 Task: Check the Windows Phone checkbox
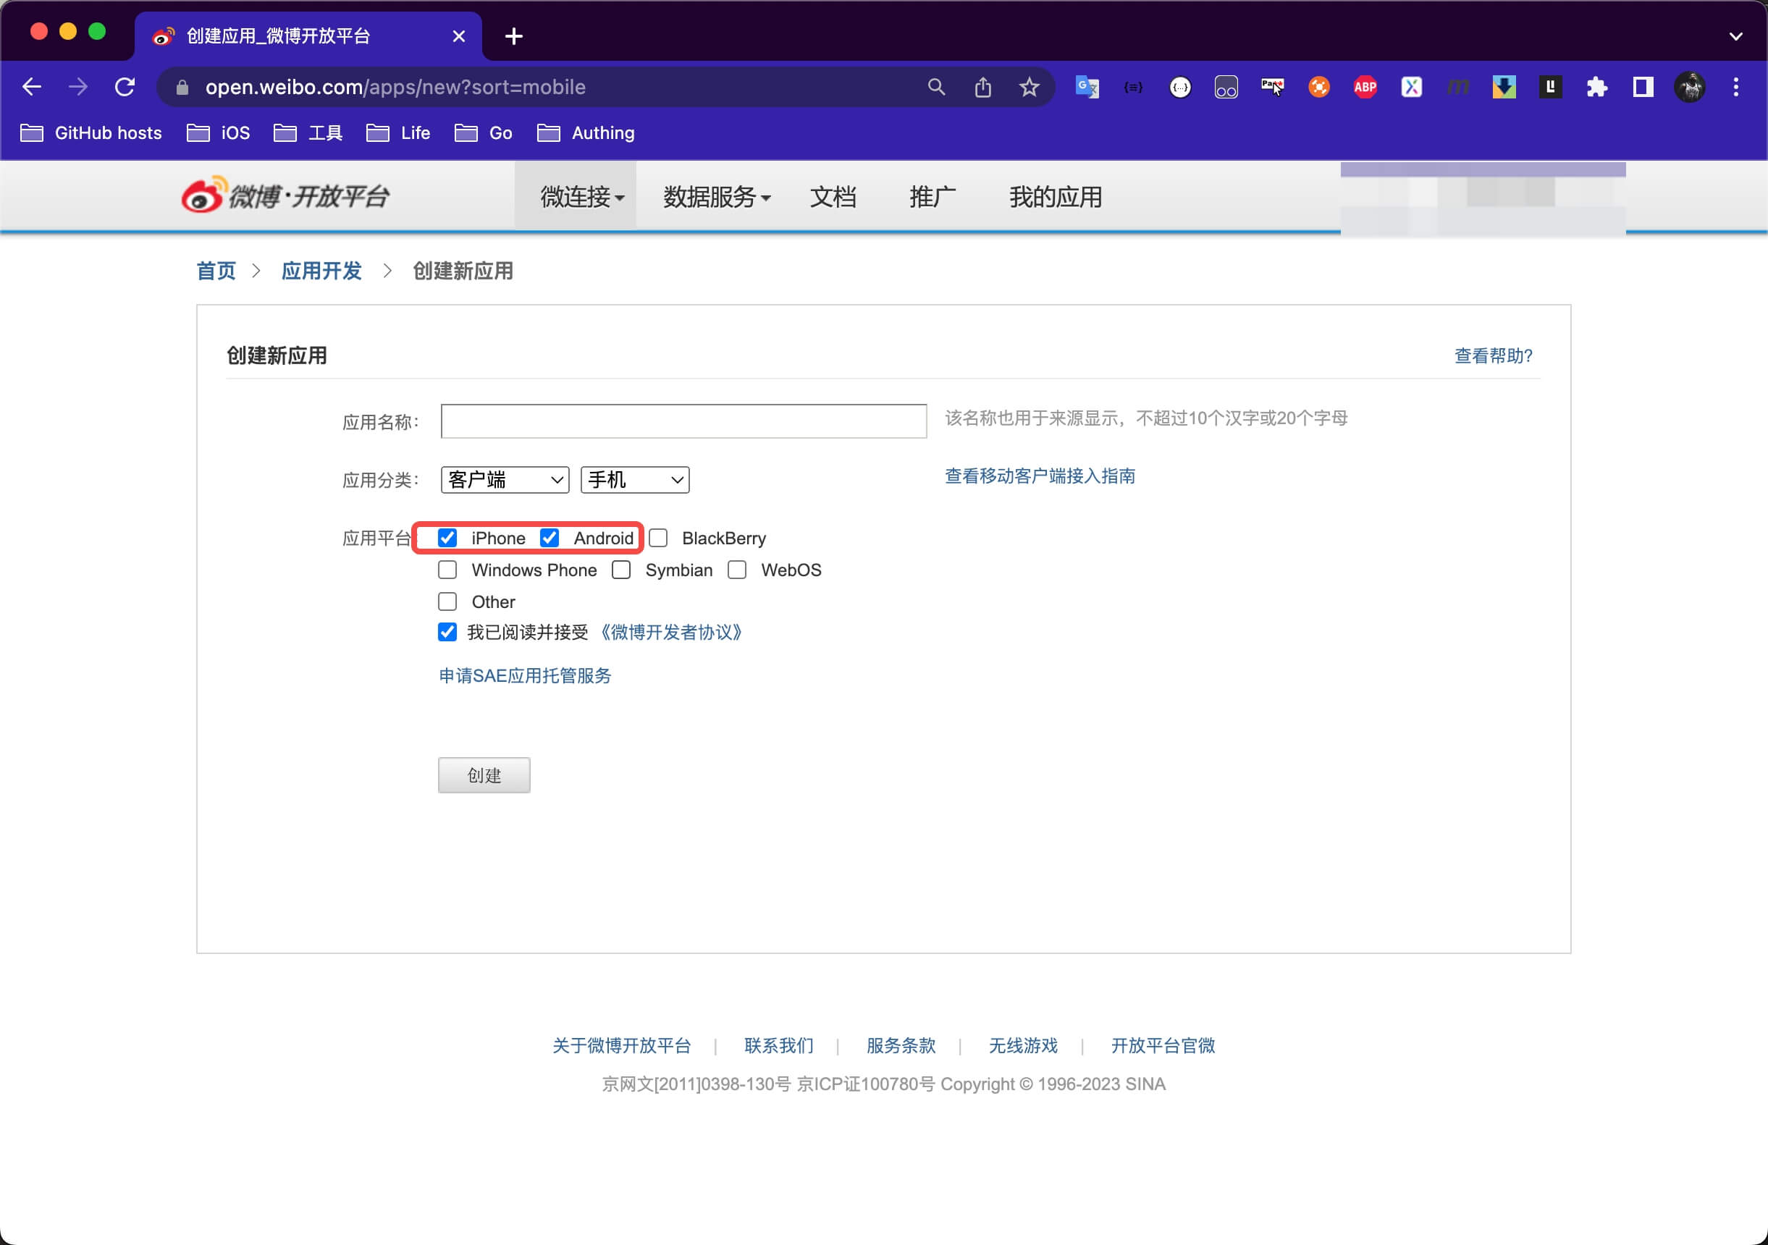(447, 570)
